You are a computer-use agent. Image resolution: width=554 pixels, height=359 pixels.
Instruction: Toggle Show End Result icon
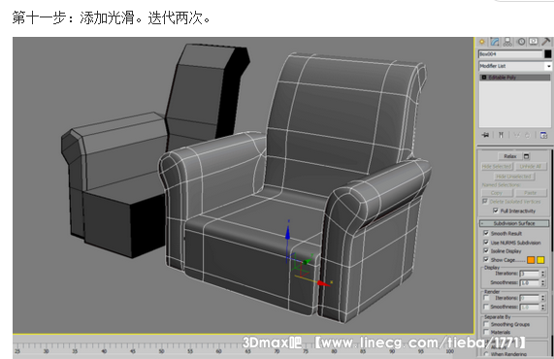pos(501,135)
